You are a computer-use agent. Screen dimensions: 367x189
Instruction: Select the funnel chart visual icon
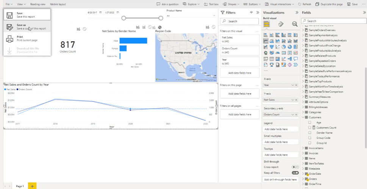click(x=272, y=47)
